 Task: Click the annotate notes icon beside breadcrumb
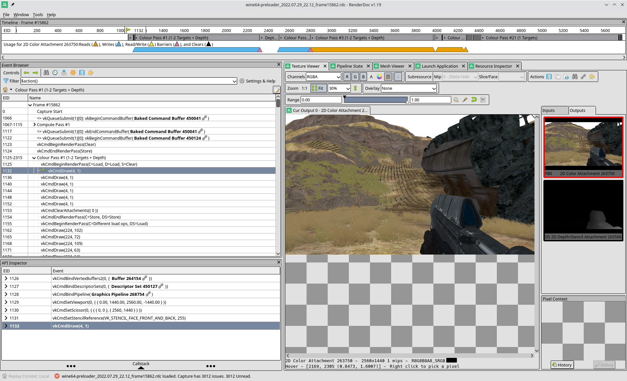[x=277, y=90]
